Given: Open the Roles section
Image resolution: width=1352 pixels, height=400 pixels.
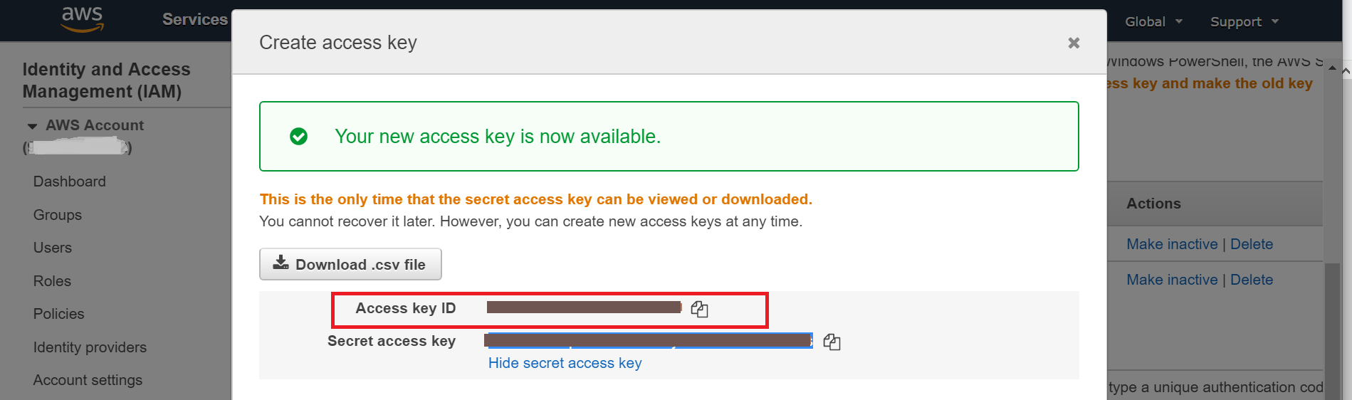Looking at the screenshot, I should tap(52, 281).
